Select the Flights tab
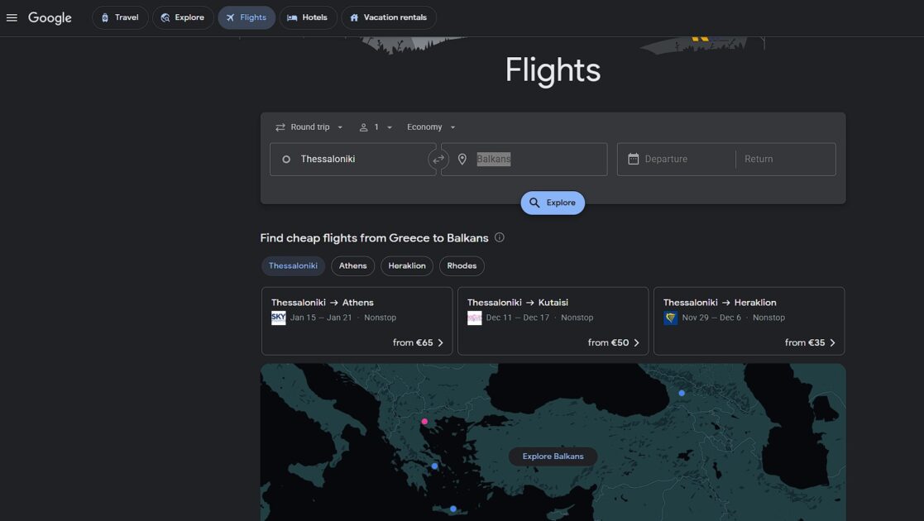 coord(247,17)
